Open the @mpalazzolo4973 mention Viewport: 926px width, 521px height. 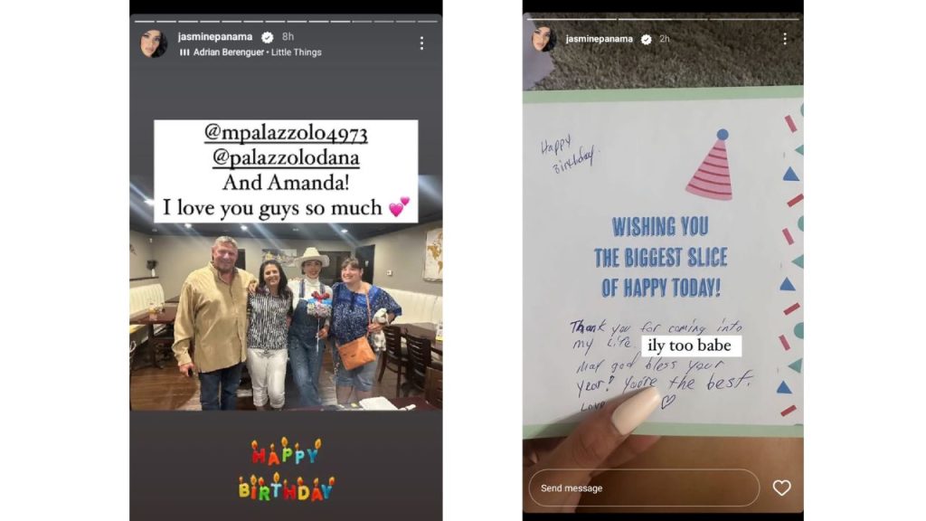tap(286, 132)
